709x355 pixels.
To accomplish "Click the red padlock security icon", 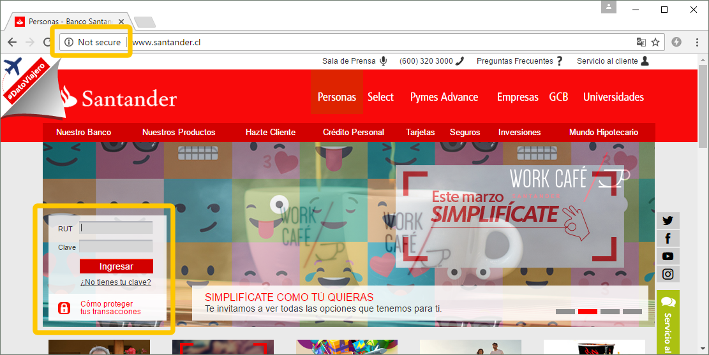I will [x=64, y=308].
